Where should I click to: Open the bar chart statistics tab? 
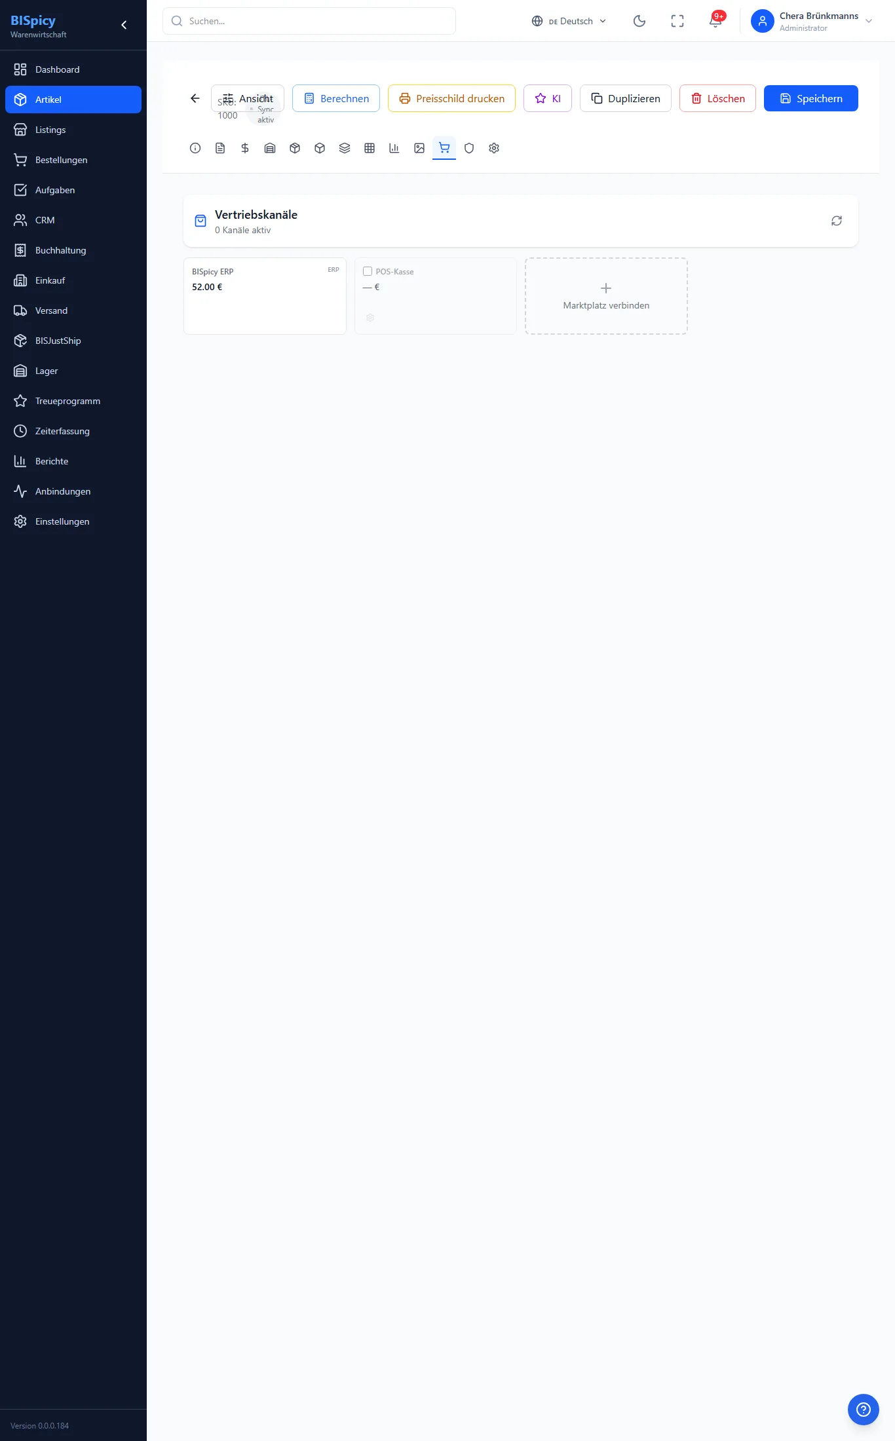click(x=394, y=148)
